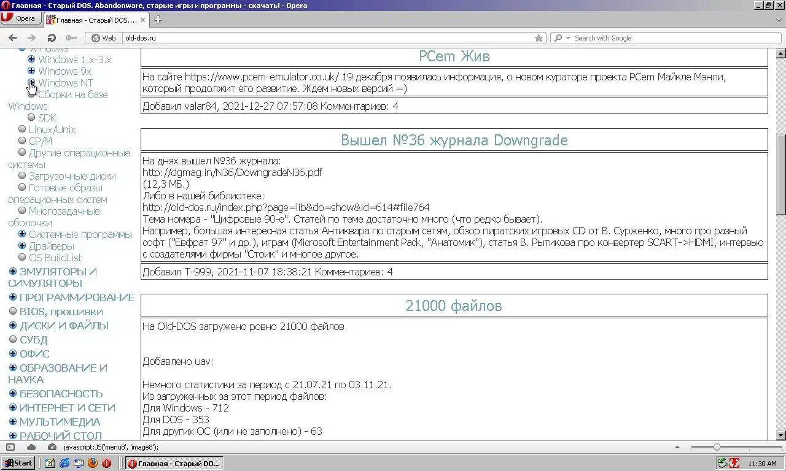786x471 pixels.
Task: Expand ОБРАЗОВАНИЕ И НАУКА section
Action: pyautogui.click(x=13, y=367)
